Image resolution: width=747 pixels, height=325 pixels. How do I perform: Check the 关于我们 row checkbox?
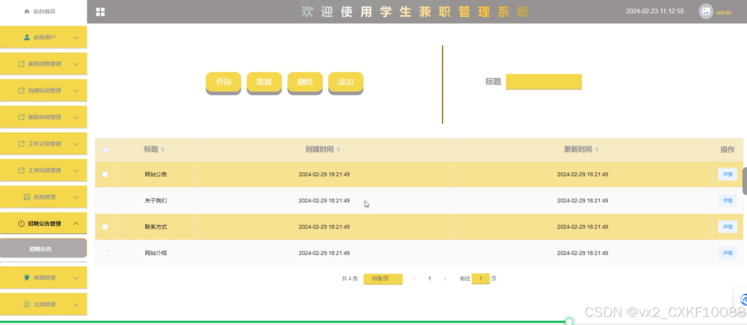click(x=105, y=200)
